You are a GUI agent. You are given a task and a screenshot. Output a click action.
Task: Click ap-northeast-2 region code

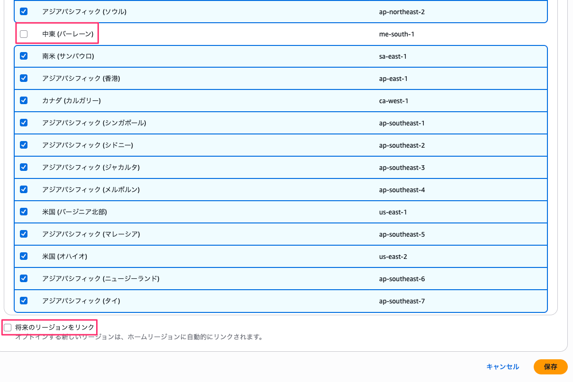pyautogui.click(x=402, y=11)
